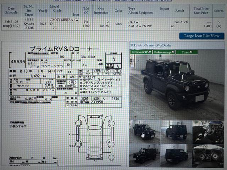Select the side profile thumbnail
The height and width of the screenshot is (170, 227).
coord(145,155)
